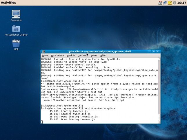This screenshot has width=187, height=140.
Task: Open the Hilfe menu
Action: point(103,56)
